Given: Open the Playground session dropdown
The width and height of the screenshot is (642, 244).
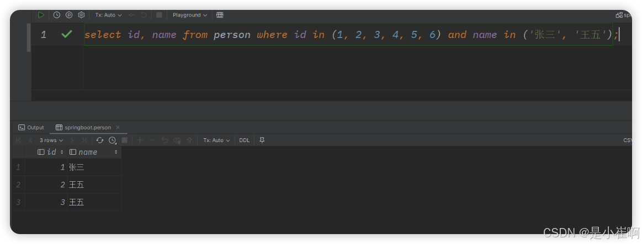Looking at the screenshot, I should coord(189,15).
